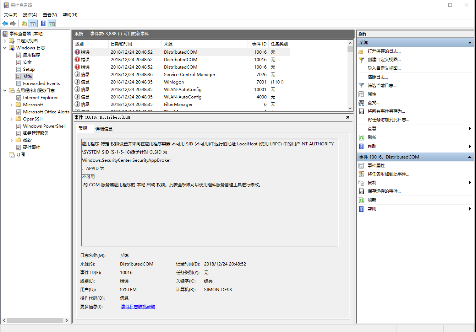Click the 刷新 icon under the 系统 section
Image resolution: width=476 pixels, height=332 pixels.
[x=361, y=138]
